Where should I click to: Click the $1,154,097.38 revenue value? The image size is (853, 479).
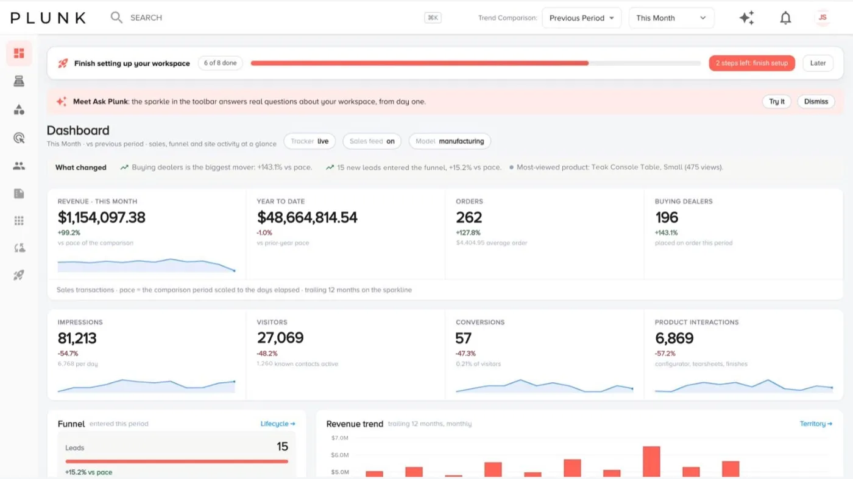(x=102, y=217)
